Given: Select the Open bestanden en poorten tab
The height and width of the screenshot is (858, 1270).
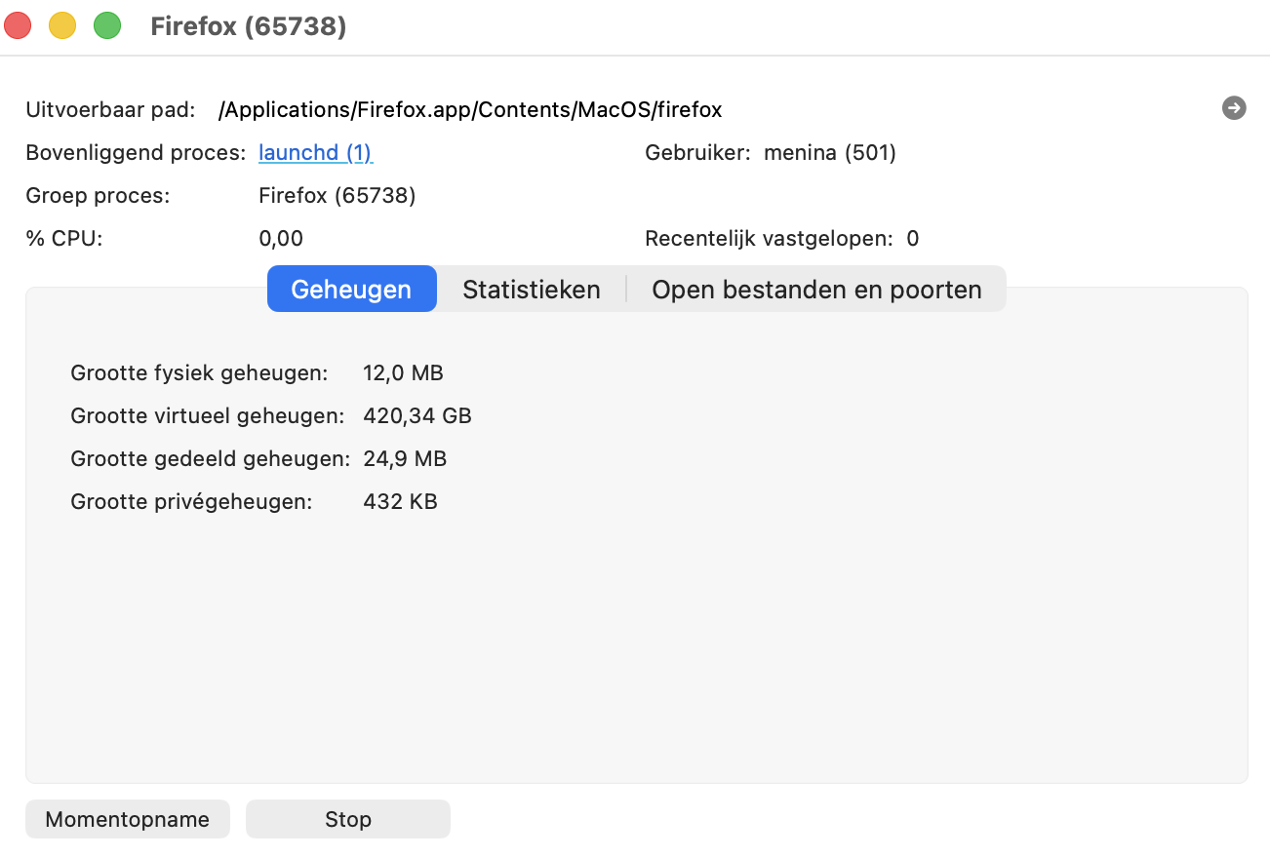Looking at the screenshot, I should [816, 290].
